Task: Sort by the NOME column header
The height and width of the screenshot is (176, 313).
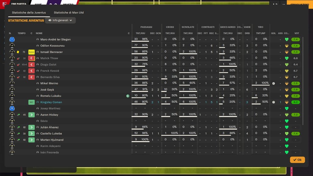Action: 39,33
